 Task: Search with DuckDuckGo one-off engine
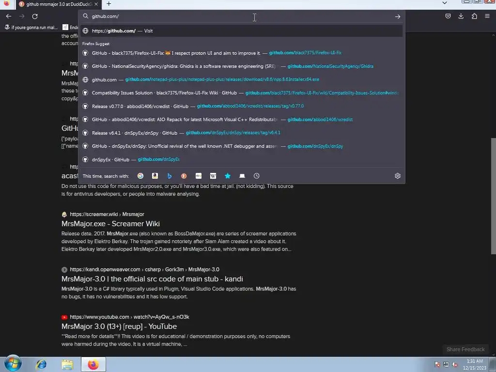point(184,176)
